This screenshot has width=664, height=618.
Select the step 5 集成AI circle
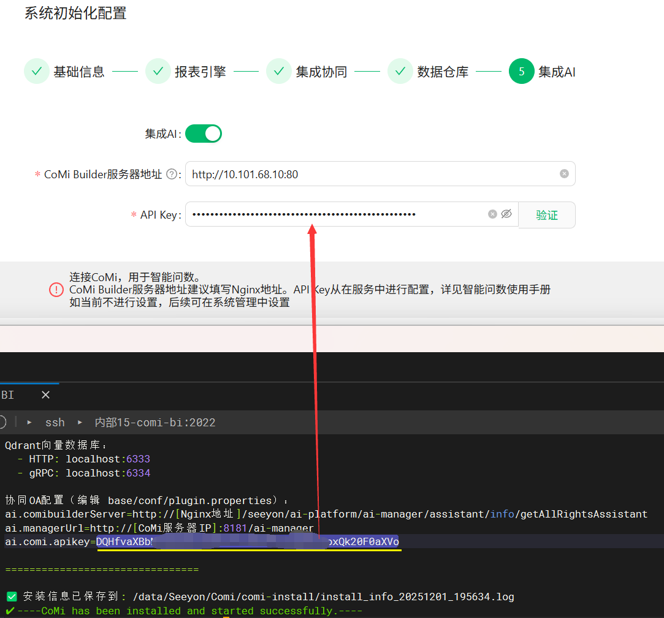[x=521, y=72]
